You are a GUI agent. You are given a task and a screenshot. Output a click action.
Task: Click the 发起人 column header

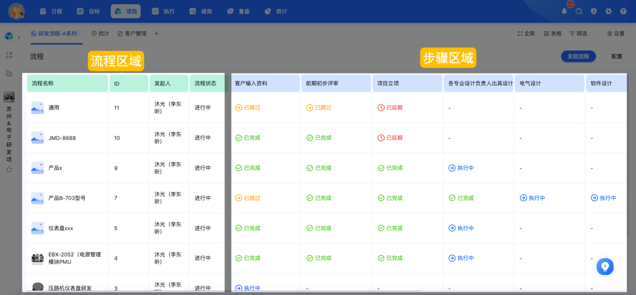[x=169, y=83]
